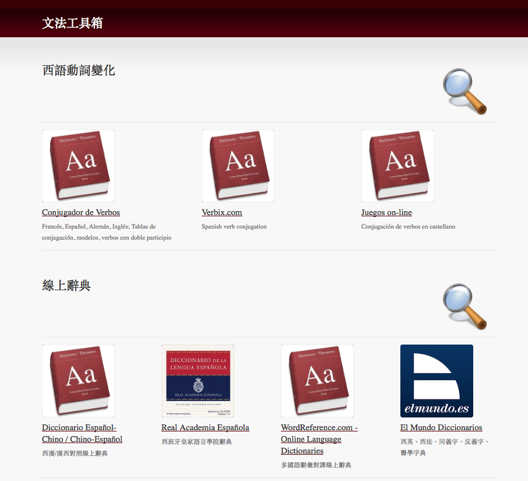
Task: Follow the Verbix.com link
Action: (x=222, y=212)
